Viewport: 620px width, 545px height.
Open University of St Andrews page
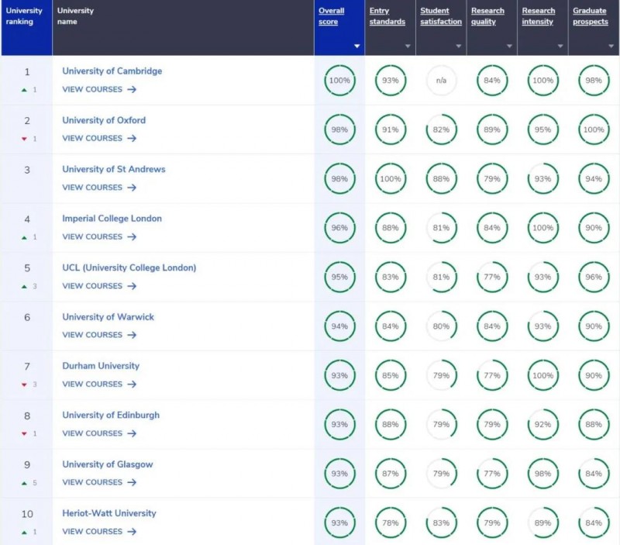point(114,169)
